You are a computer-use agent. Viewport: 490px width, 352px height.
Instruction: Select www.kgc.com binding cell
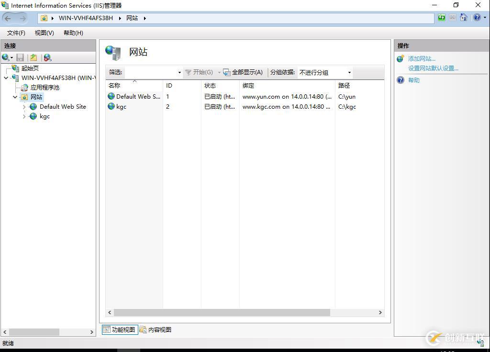286,107
